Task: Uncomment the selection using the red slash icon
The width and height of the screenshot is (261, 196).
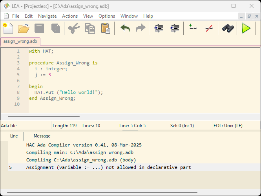Action: 209,28
